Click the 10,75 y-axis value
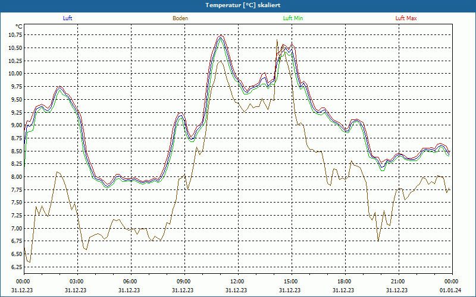The image size is (476, 297). coord(16,35)
